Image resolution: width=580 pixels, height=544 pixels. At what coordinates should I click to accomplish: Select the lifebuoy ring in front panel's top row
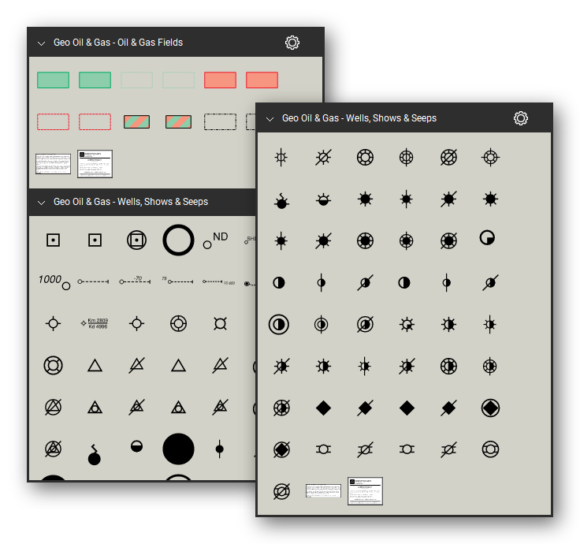(365, 157)
